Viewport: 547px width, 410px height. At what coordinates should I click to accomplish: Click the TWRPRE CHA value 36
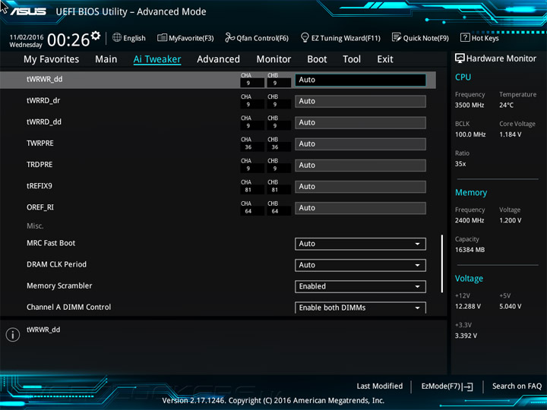point(248,147)
